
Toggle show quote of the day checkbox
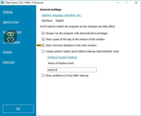coord(43,39)
